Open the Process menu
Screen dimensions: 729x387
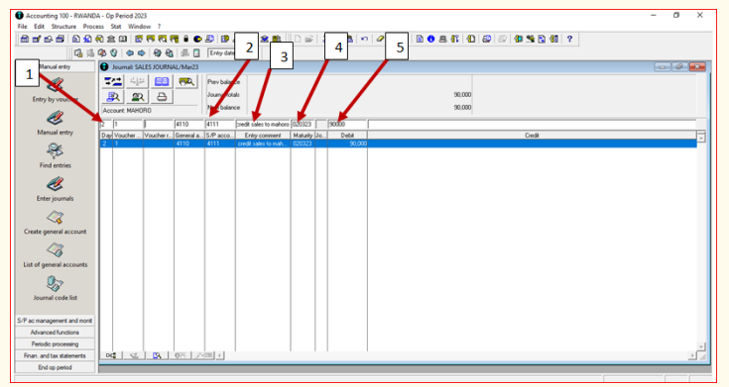[93, 27]
